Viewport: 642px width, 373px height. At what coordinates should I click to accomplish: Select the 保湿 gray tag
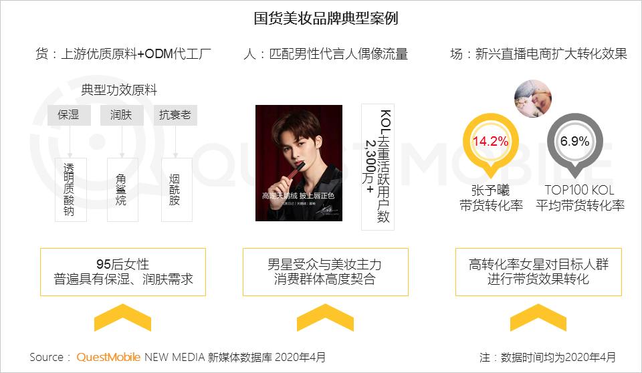pyautogui.click(x=69, y=115)
